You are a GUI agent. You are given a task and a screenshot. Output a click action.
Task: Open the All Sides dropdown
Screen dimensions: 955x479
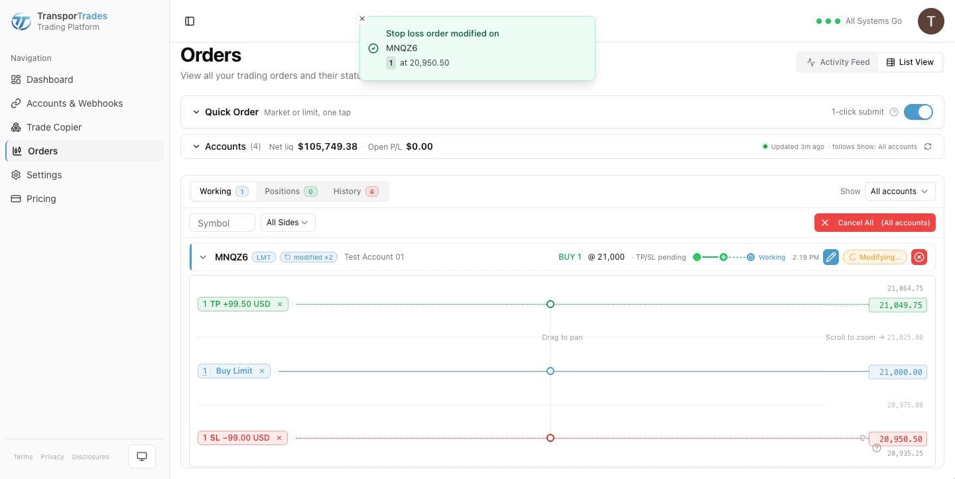[x=288, y=223]
